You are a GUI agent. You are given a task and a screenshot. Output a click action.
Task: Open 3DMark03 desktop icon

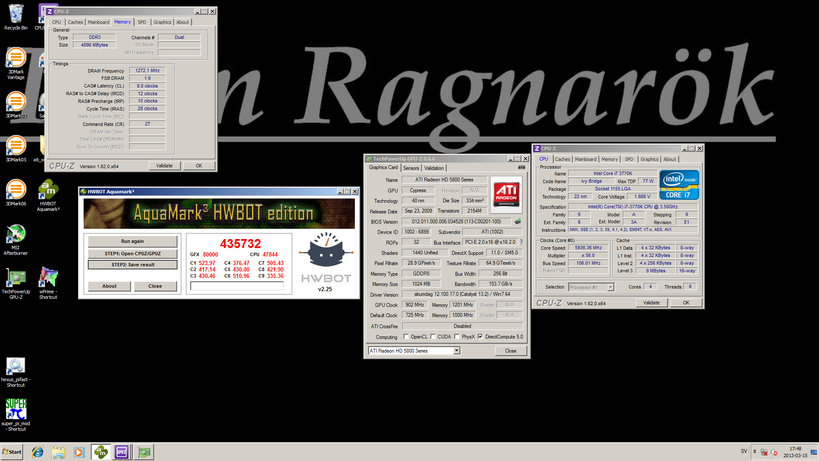(x=16, y=105)
